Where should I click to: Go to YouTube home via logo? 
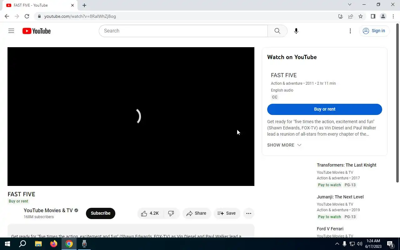point(37,31)
